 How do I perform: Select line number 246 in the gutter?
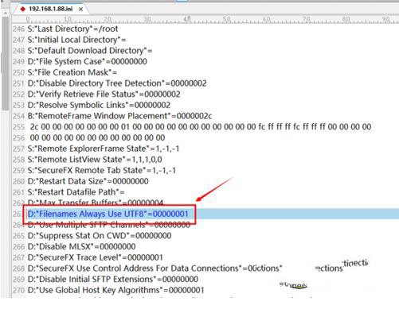coord(18,29)
